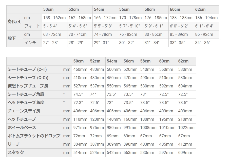Viewport: 229px width, 160px height.
Task: Select the 158 - 162cm height cell
Action: click(x=54, y=18)
